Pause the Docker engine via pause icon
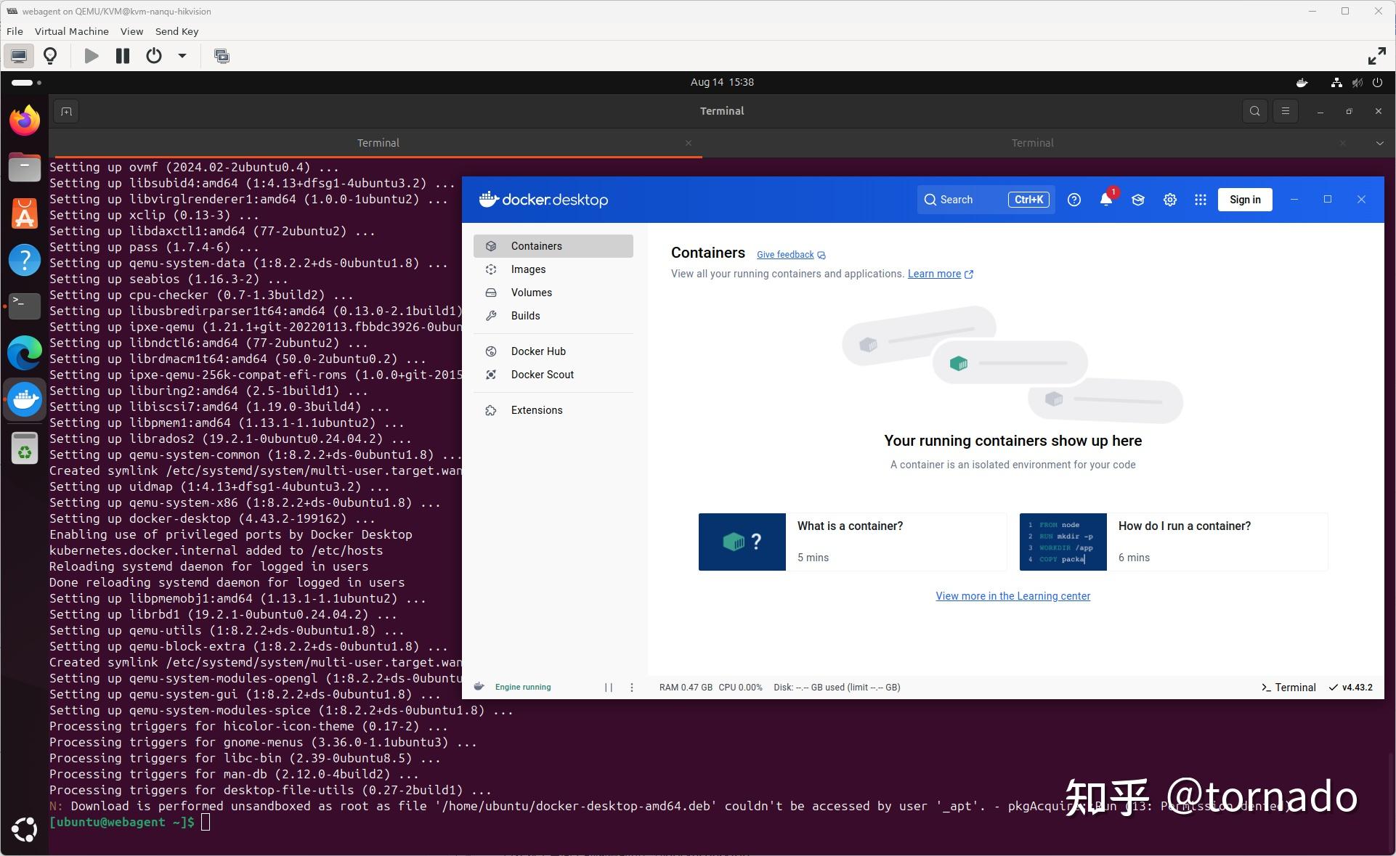 [x=609, y=687]
